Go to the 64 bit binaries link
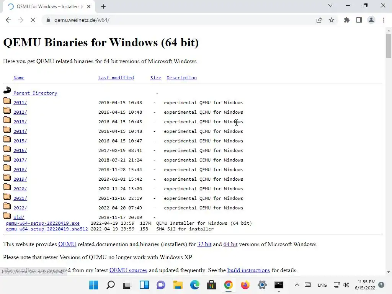The image size is (392, 294). [x=230, y=244]
